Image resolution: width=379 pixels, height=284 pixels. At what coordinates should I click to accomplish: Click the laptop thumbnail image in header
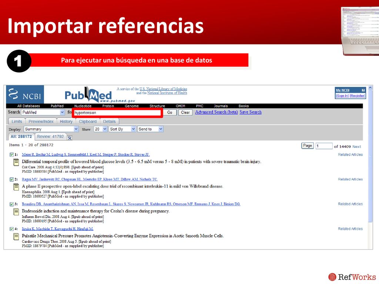coord(360,31)
